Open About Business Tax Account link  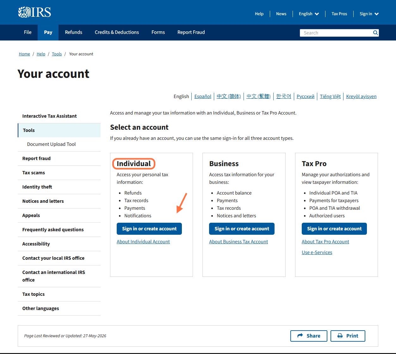tap(238, 242)
